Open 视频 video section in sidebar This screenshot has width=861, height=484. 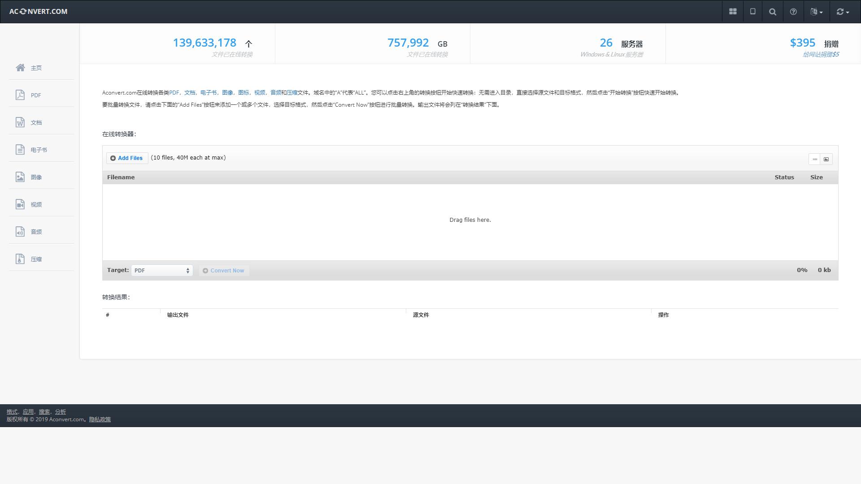tap(36, 204)
